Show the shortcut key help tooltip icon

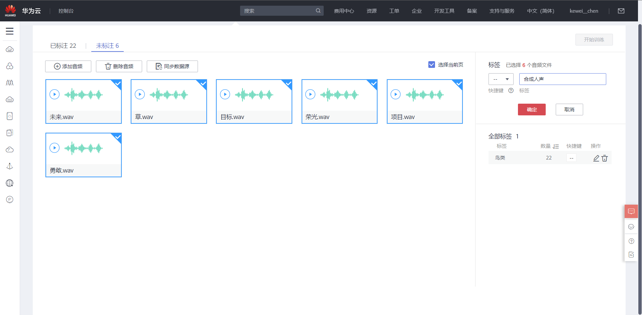511,90
